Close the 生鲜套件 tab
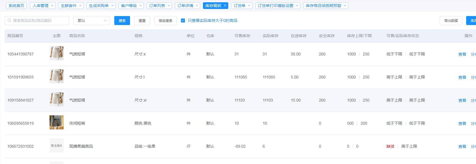This screenshot has height=164, width=476. (x=80, y=5)
